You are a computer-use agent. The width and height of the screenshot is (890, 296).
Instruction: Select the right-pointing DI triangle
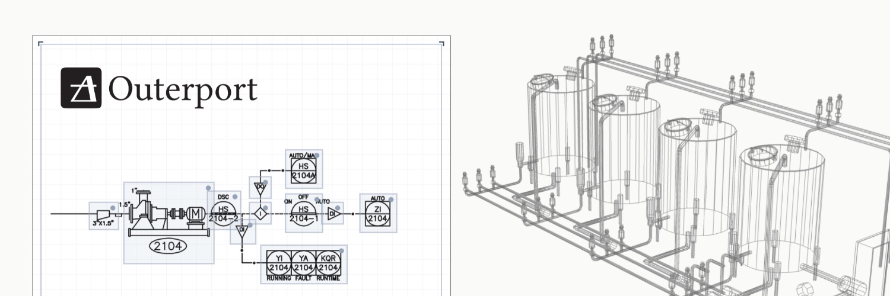[335, 213]
